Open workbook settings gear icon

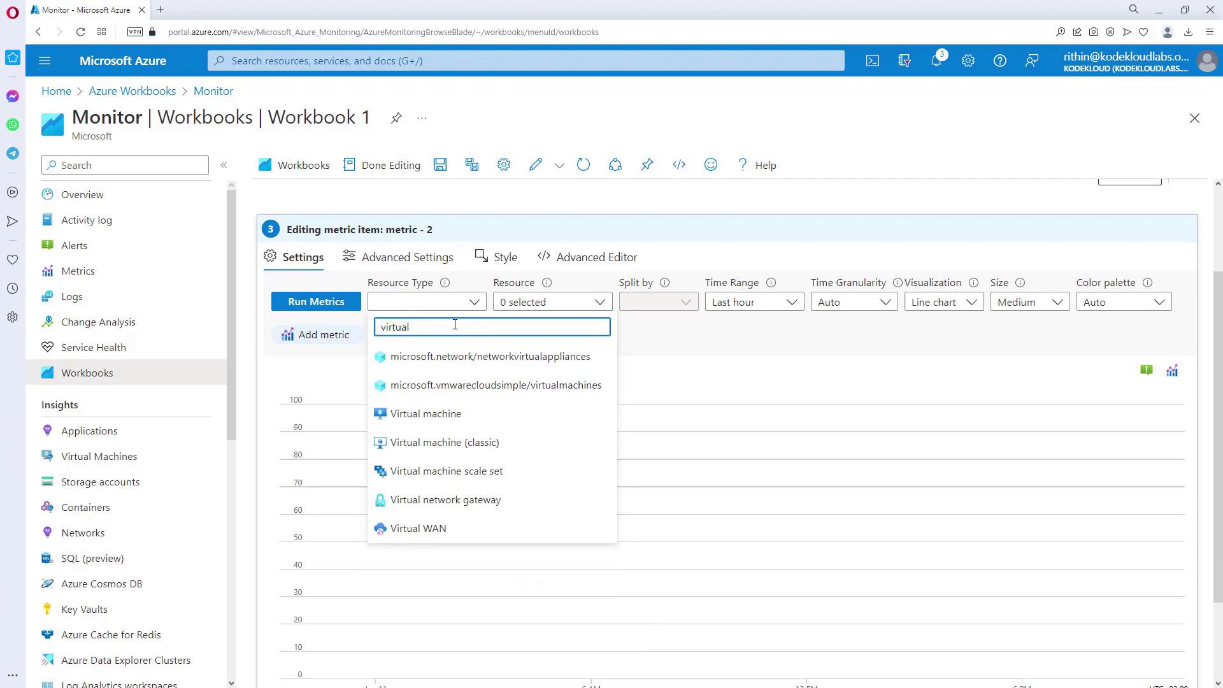(504, 165)
